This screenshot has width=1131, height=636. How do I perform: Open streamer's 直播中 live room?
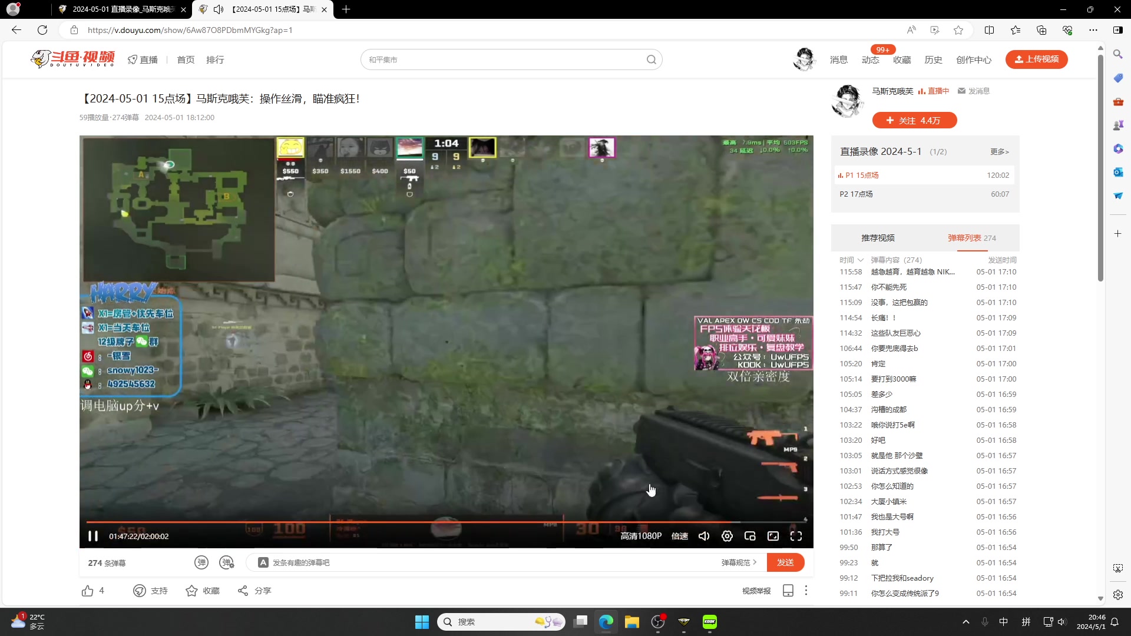934,91
